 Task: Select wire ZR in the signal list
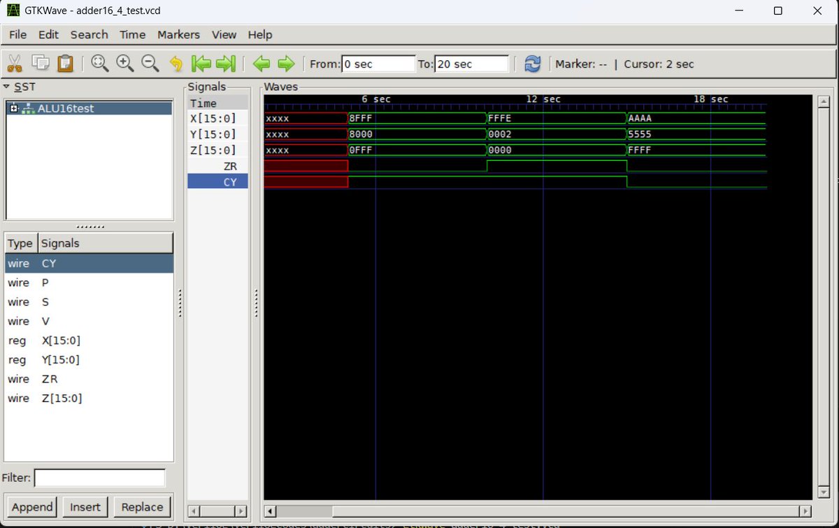pos(89,379)
